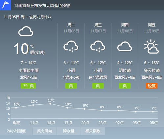Click the 08点 time axis label

click(x=153, y=123)
